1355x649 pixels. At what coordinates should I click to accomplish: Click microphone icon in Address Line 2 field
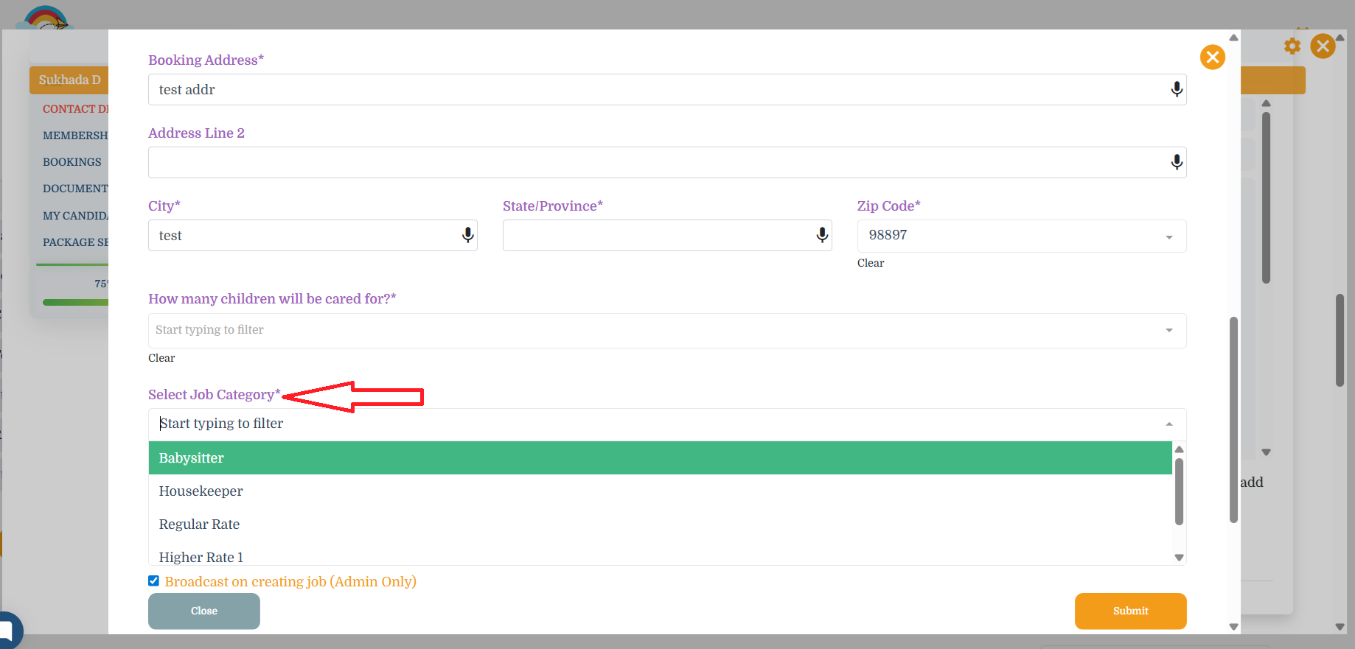[1177, 162]
